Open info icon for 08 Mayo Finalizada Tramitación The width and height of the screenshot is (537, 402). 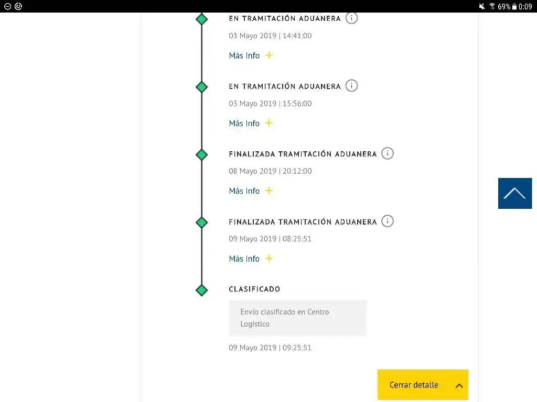pos(388,153)
